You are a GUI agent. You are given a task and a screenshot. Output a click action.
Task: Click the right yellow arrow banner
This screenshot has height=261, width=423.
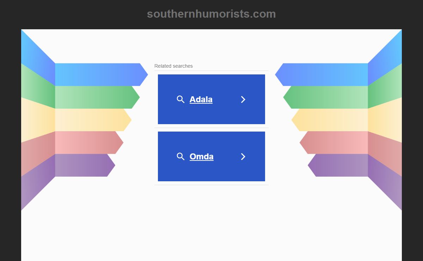(x=330, y=120)
